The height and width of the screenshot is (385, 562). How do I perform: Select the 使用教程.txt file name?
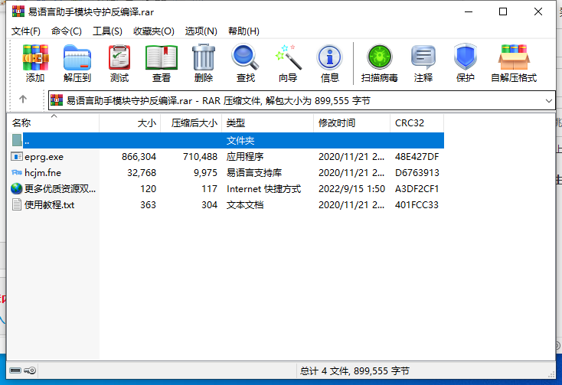(x=50, y=205)
